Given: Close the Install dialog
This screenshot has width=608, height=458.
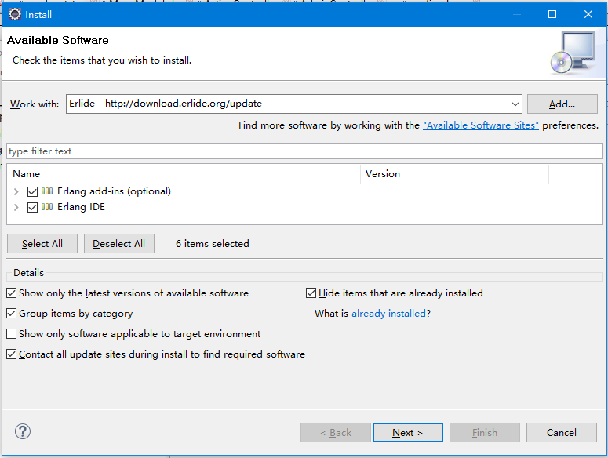Looking at the screenshot, I should tap(588, 14).
